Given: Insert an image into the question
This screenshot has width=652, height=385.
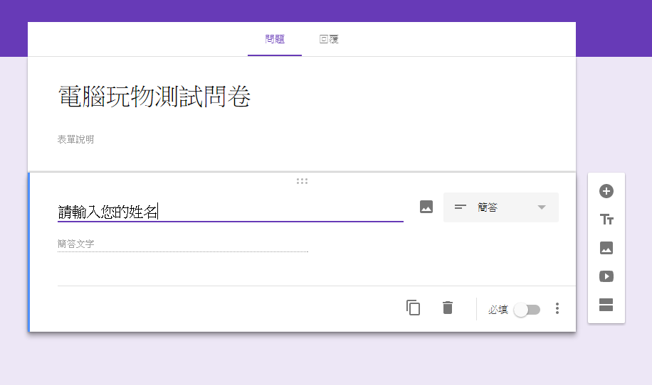Looking at the screenshot, I should tap(426, 207).
